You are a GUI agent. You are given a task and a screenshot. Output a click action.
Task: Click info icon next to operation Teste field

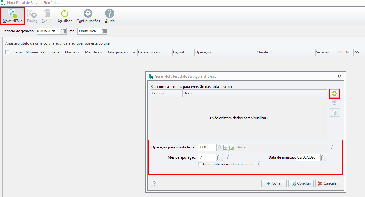click(x=332, y=147)
